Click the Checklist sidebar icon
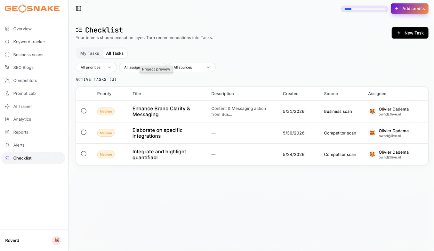The height and width of the screenshot is (251, 434). tap(7, 158)
